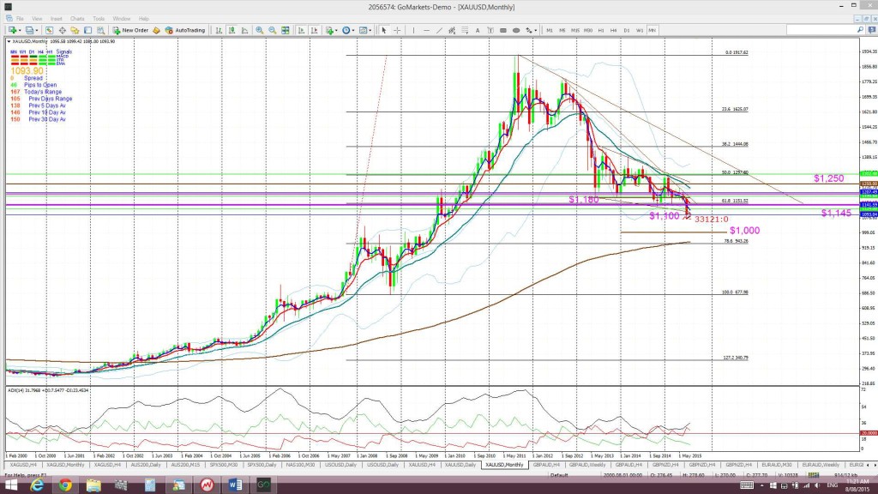Select the rectangle shape tool
Image resolution: width=878 pixels, height=494 pixels.
(x=503, y=30)
